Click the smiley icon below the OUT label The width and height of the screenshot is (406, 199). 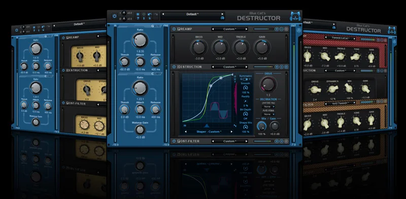(299, 30)
